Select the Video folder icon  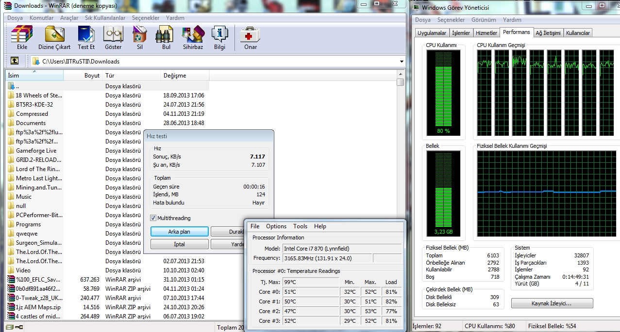pos(11,270)
